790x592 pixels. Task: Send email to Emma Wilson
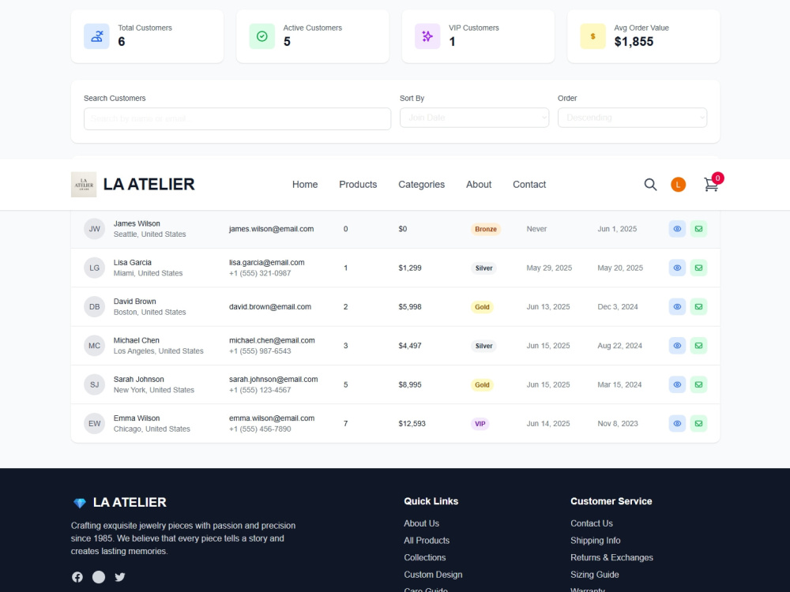coord(698,423)
